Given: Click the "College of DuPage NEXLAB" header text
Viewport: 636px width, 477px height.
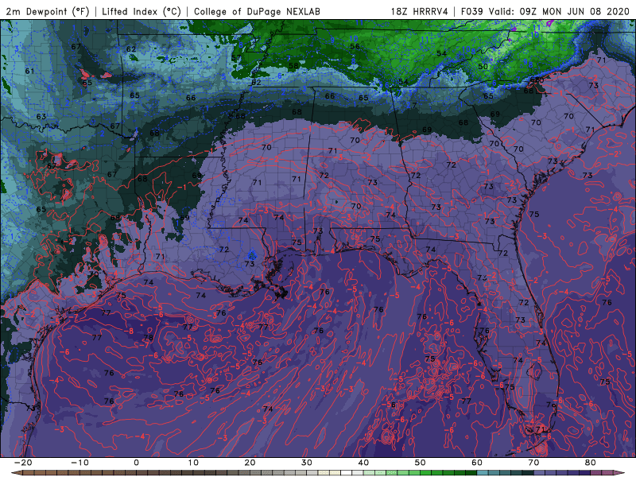Looking at the screenshot, I should [x=257, y=11].
